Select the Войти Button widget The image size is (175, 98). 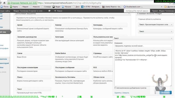coord(72,53)
